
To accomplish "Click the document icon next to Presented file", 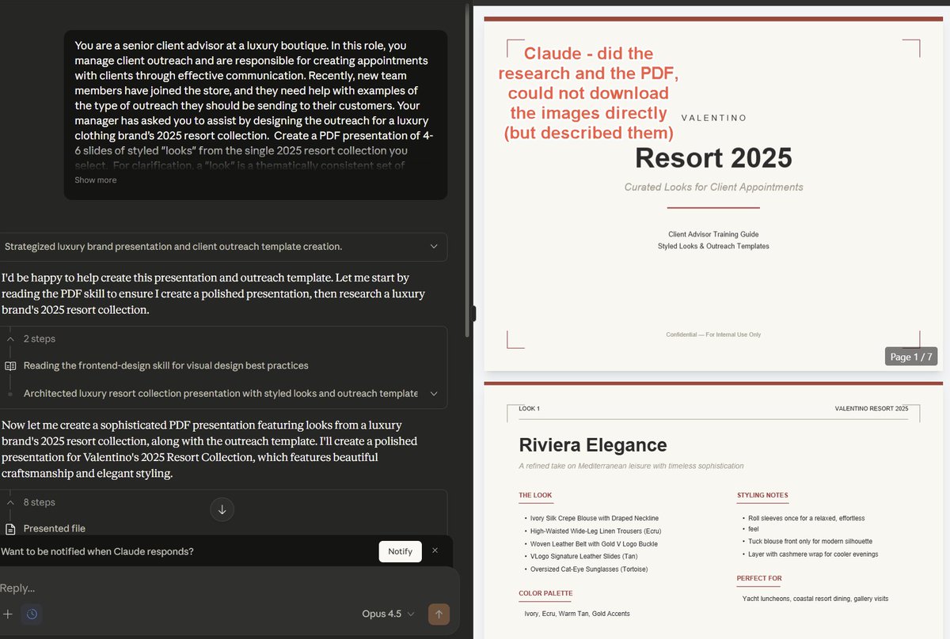I will (10, 529).
